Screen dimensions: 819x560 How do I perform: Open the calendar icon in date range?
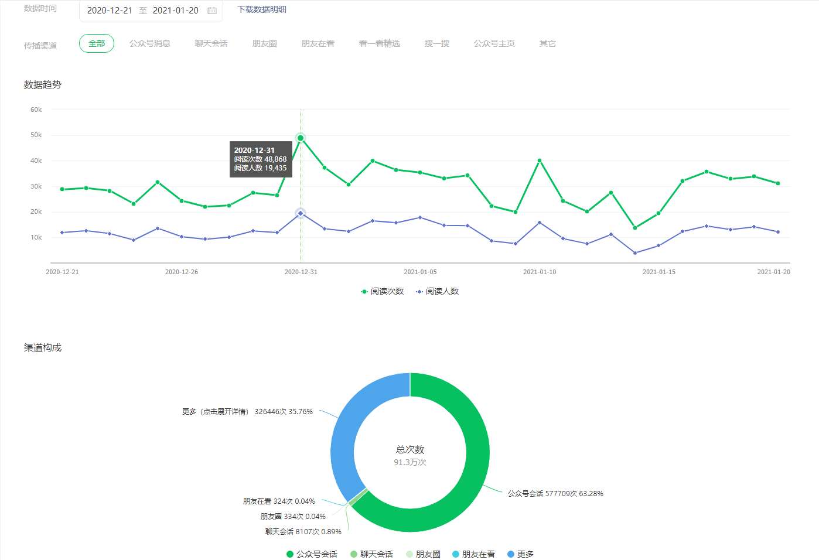pyautogui.click(x=212, y=11)
